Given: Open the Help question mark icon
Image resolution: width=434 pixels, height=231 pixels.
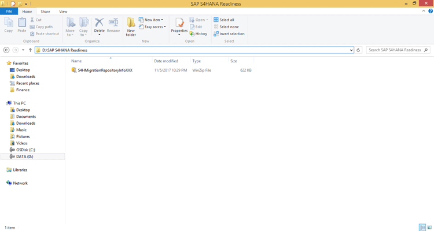Looking at the screenshot, I should [x=431, y=11].
